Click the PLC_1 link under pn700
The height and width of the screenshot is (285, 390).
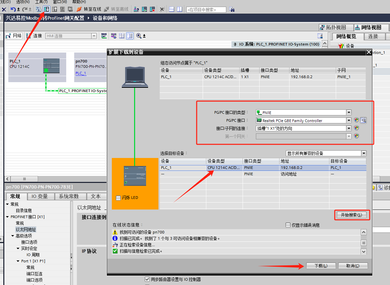[x=81, y=73]
